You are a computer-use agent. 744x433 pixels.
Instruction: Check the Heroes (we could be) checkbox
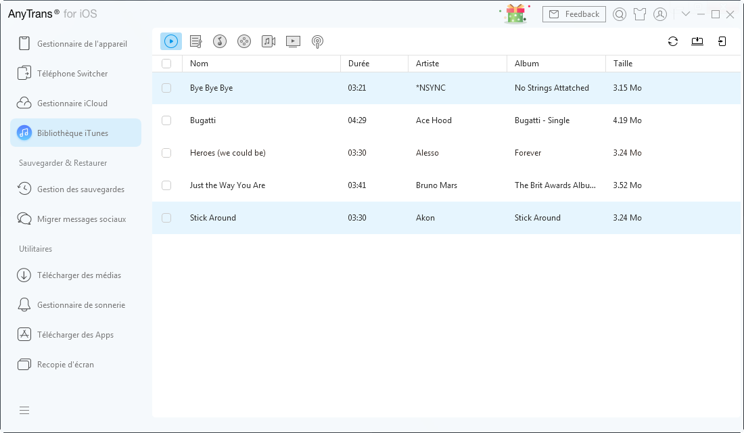click(x=166, y=153)
